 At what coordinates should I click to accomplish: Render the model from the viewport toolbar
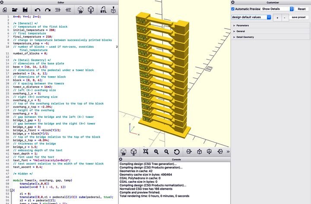pyautogui.click(x=134, y=152)
